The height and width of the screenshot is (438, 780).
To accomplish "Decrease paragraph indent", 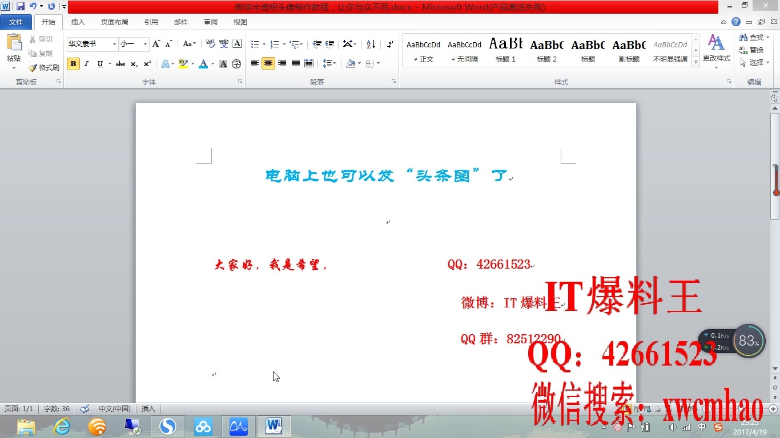I will pyautogui.click(x=317, y=44).
